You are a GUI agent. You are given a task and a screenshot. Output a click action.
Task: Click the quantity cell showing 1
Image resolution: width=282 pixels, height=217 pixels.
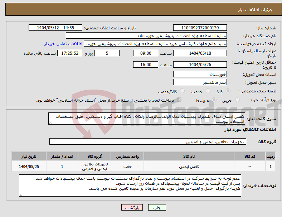coord(62,167)
